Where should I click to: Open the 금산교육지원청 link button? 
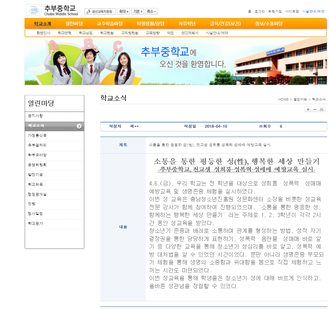100,12
